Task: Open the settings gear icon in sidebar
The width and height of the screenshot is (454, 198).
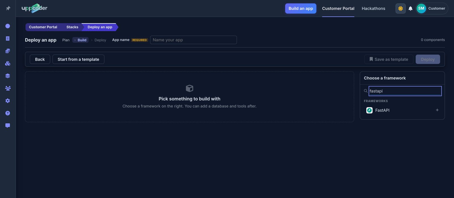Action: point(8,101)
